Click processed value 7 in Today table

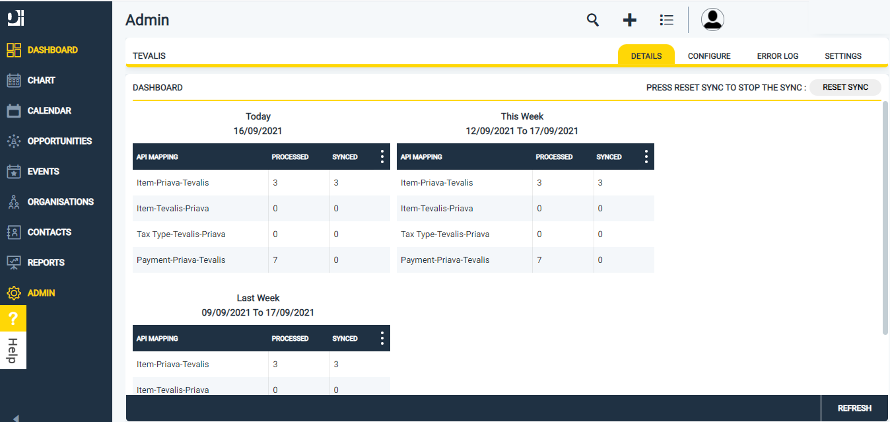coord(275,260)
